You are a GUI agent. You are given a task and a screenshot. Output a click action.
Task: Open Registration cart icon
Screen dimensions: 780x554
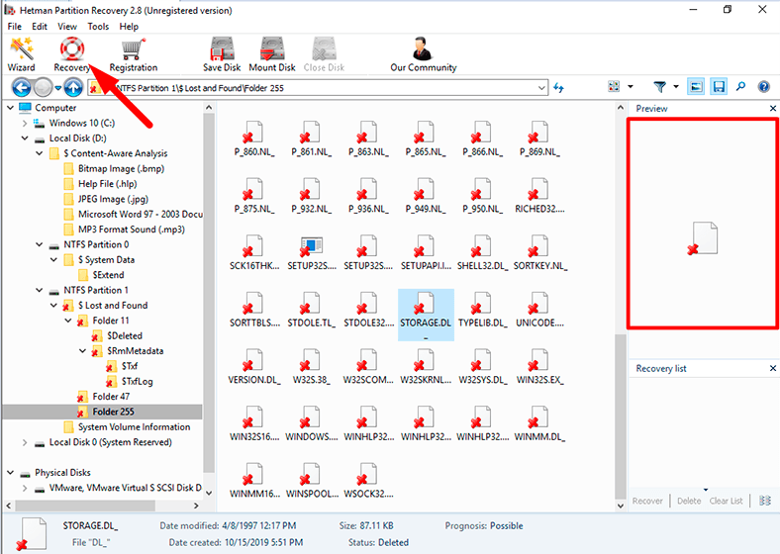[x=133, y=49]
